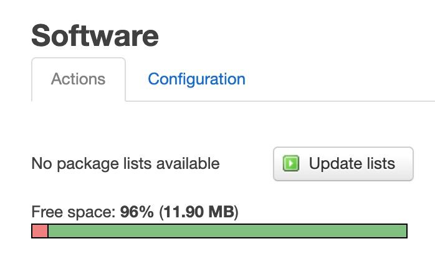Click the "No package lists available" message
435x267 pixels.
pyautogui.click(x=125, y=164)
